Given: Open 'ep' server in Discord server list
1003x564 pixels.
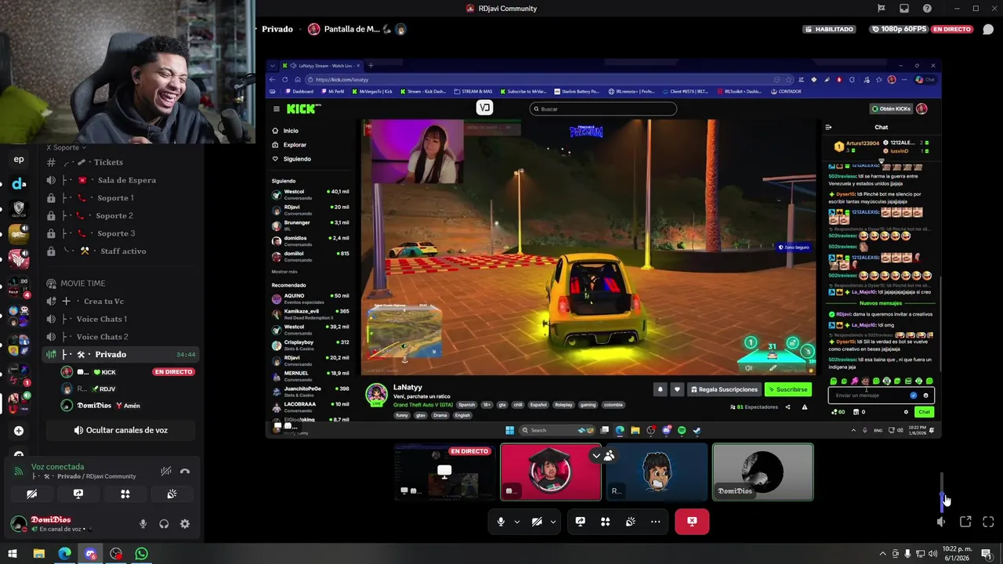Looking at the screenshot, I should [19, 159].
